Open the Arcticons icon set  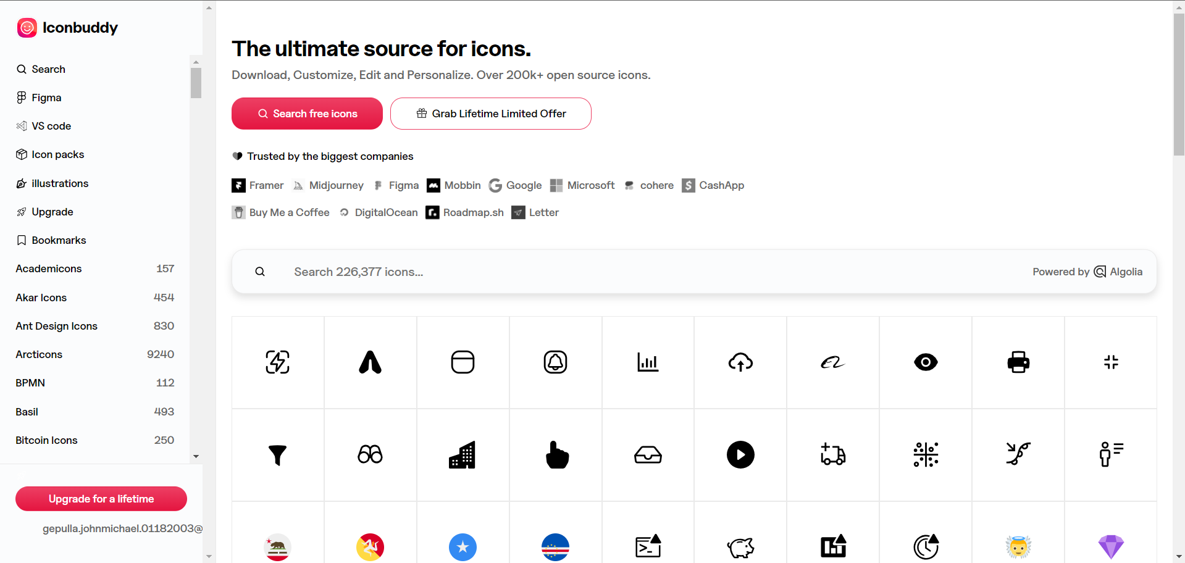(39, 354)
